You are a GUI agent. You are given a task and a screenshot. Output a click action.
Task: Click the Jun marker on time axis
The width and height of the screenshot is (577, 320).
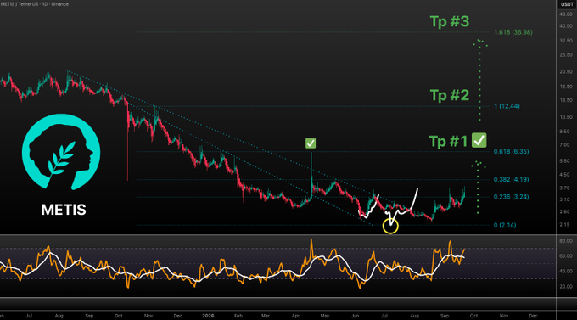(355, 316)
